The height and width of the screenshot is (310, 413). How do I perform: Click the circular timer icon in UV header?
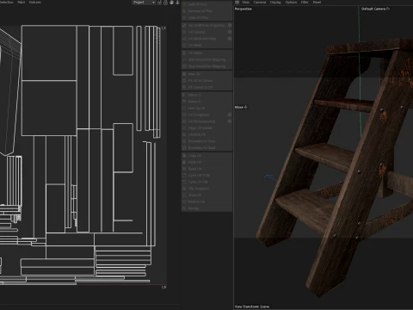point(165,3)
